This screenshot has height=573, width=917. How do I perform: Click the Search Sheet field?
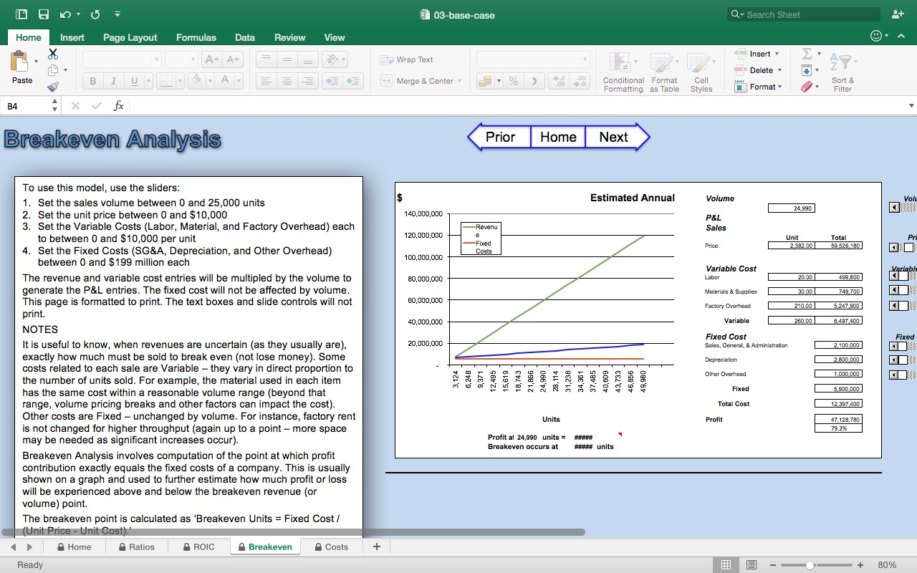(x=802, y=14)
